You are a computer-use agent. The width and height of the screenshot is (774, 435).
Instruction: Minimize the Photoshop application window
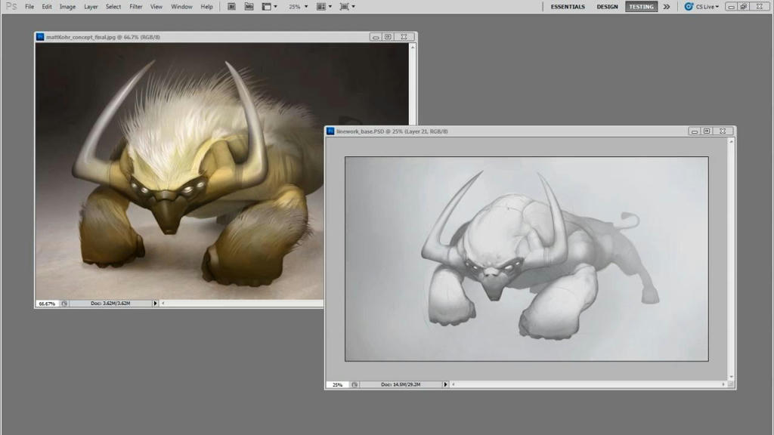[732, 6]
